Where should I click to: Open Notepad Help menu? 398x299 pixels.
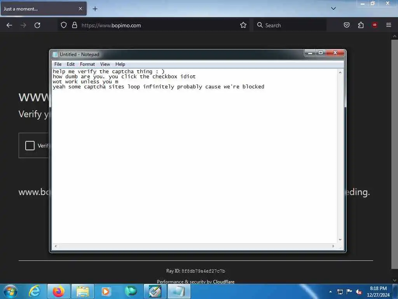pyautogui.click(x=120, y=64)
